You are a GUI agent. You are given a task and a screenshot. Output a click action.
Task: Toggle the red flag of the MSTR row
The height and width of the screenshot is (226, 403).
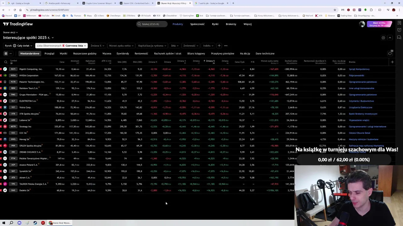(x=1, y=126)
